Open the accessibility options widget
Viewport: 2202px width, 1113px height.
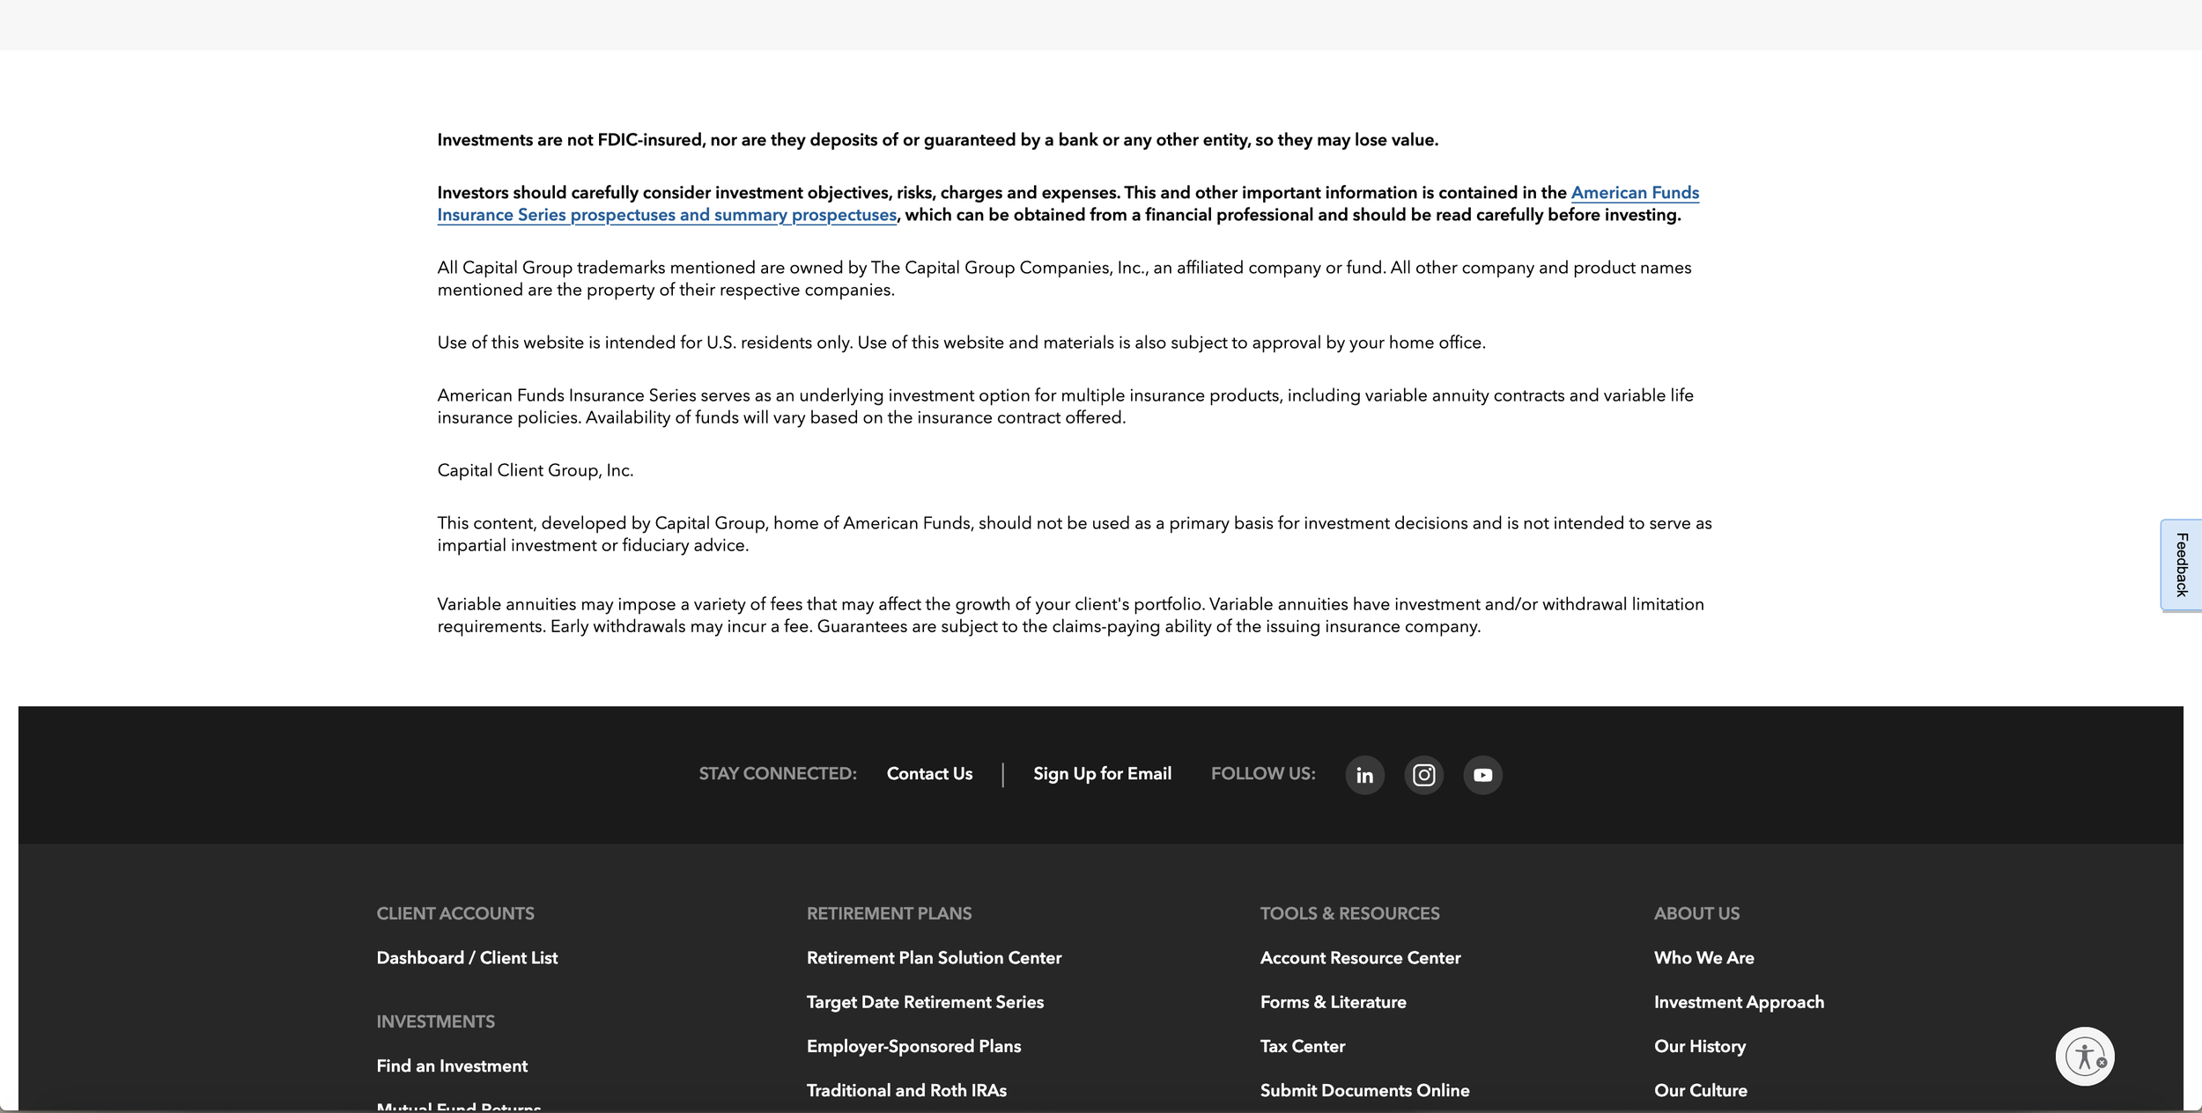pyautogui.click(x=2085, y=1056)
